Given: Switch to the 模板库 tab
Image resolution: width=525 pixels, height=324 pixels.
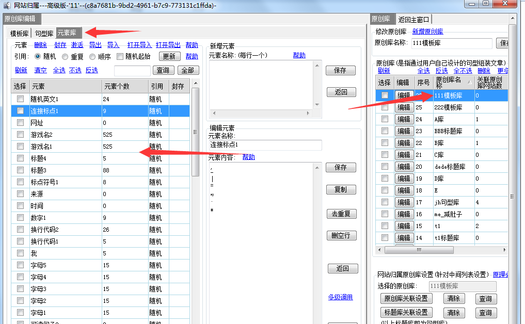Looking at the screenshot, I should click(x=20, y=34).
